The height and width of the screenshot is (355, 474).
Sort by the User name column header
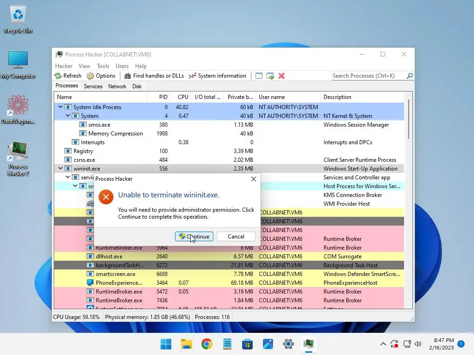pos(288,97)
